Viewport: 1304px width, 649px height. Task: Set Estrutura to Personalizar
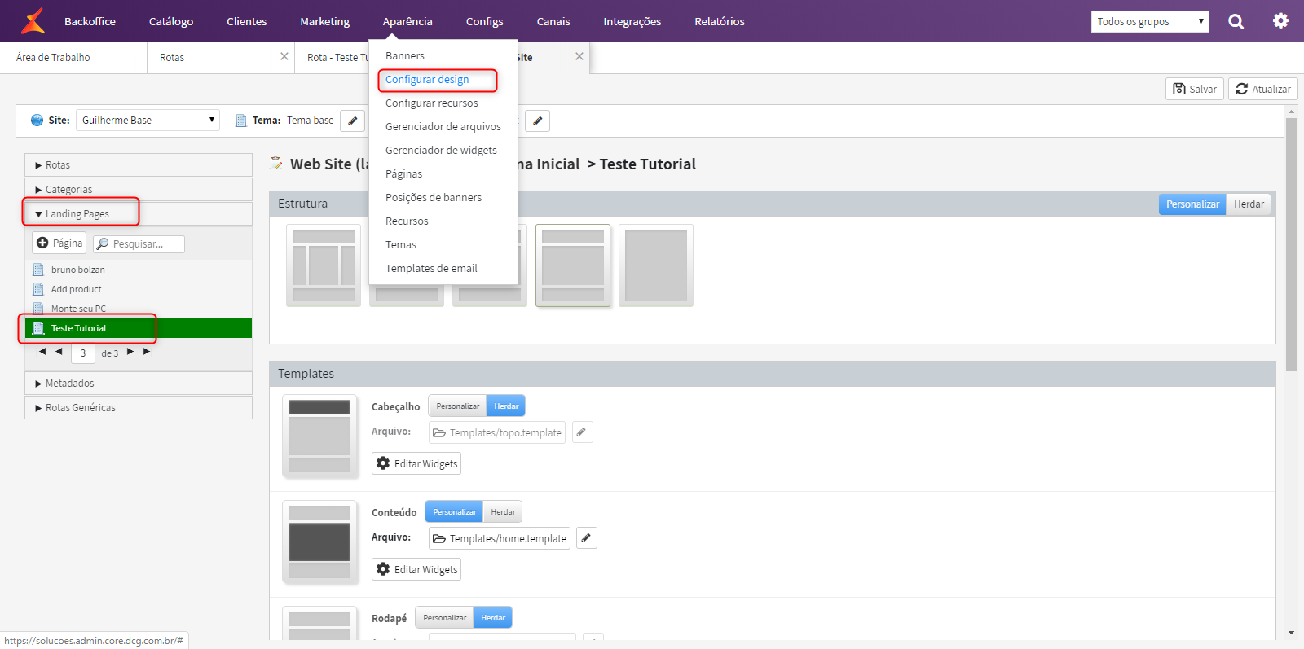(x=1192, y=204)
